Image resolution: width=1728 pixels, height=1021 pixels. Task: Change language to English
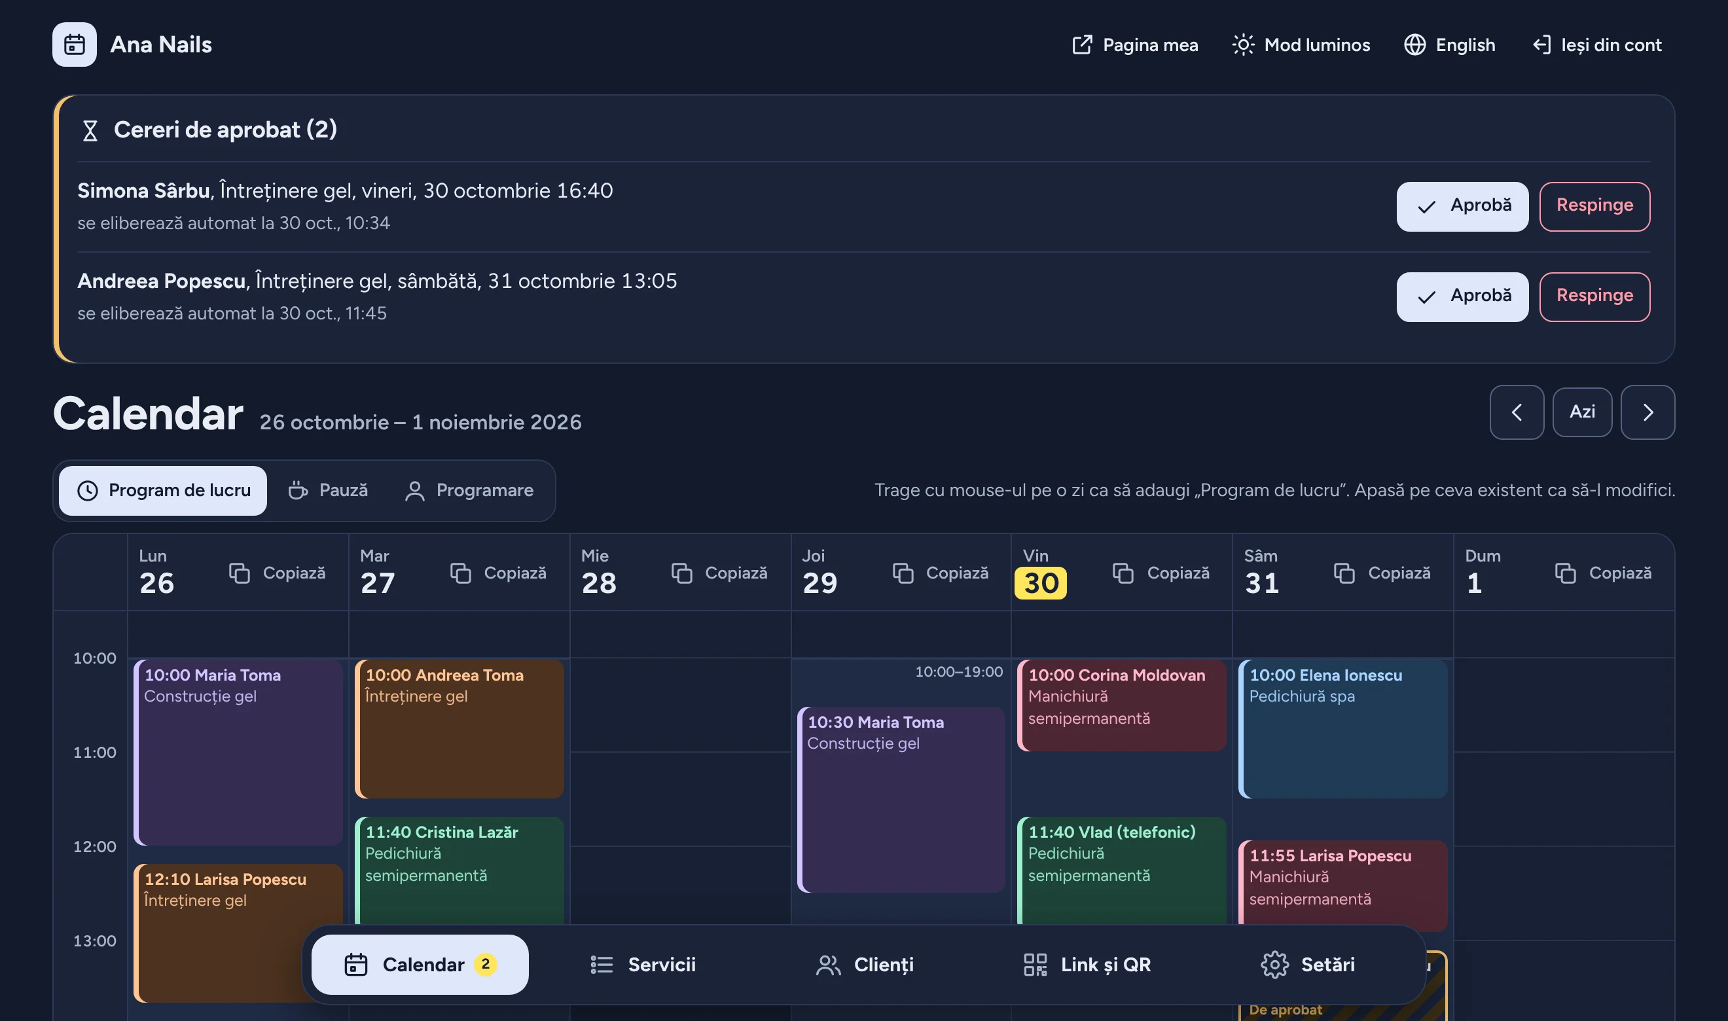point(1449,45)
